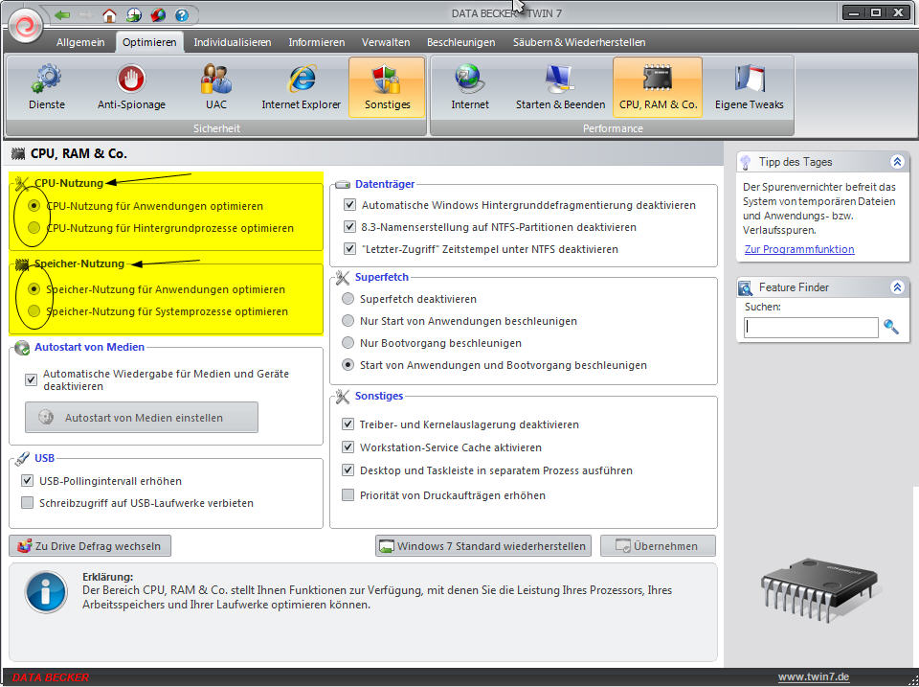Viewport: 919px width, 687px height.
Task: Uncheck Automatische Windows Hintergrunddefragmentierung deaktivieren
Action: tap(350, 205)
